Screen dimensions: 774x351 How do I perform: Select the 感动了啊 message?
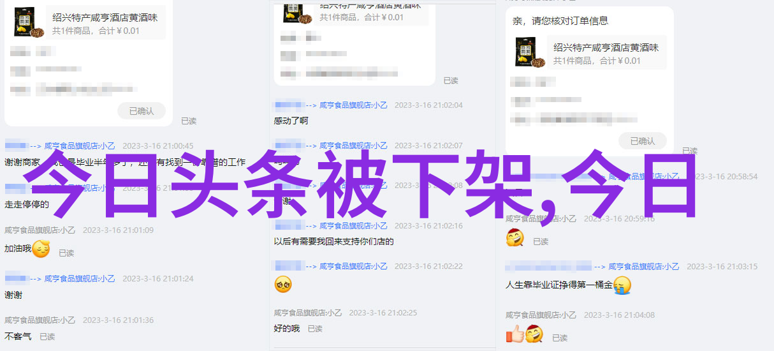(291, 121)
